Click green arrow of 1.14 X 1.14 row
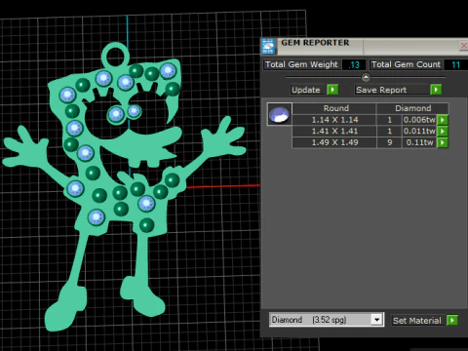 pos(443,120)
